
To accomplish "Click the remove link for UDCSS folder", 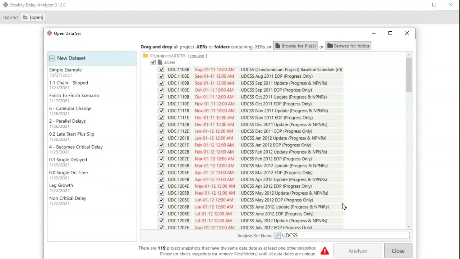I will tap(197, 56).
